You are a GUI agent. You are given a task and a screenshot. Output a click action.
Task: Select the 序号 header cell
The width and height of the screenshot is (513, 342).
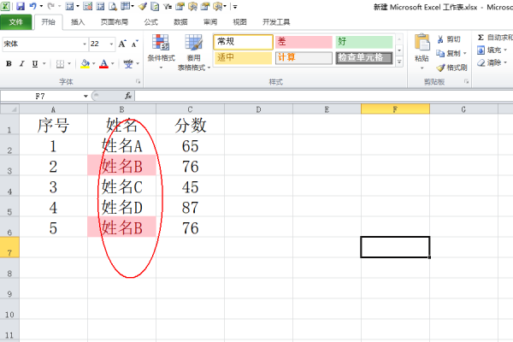[53, 124]
